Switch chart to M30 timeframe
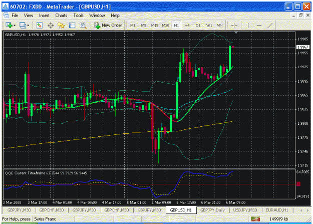 [165, 26]
